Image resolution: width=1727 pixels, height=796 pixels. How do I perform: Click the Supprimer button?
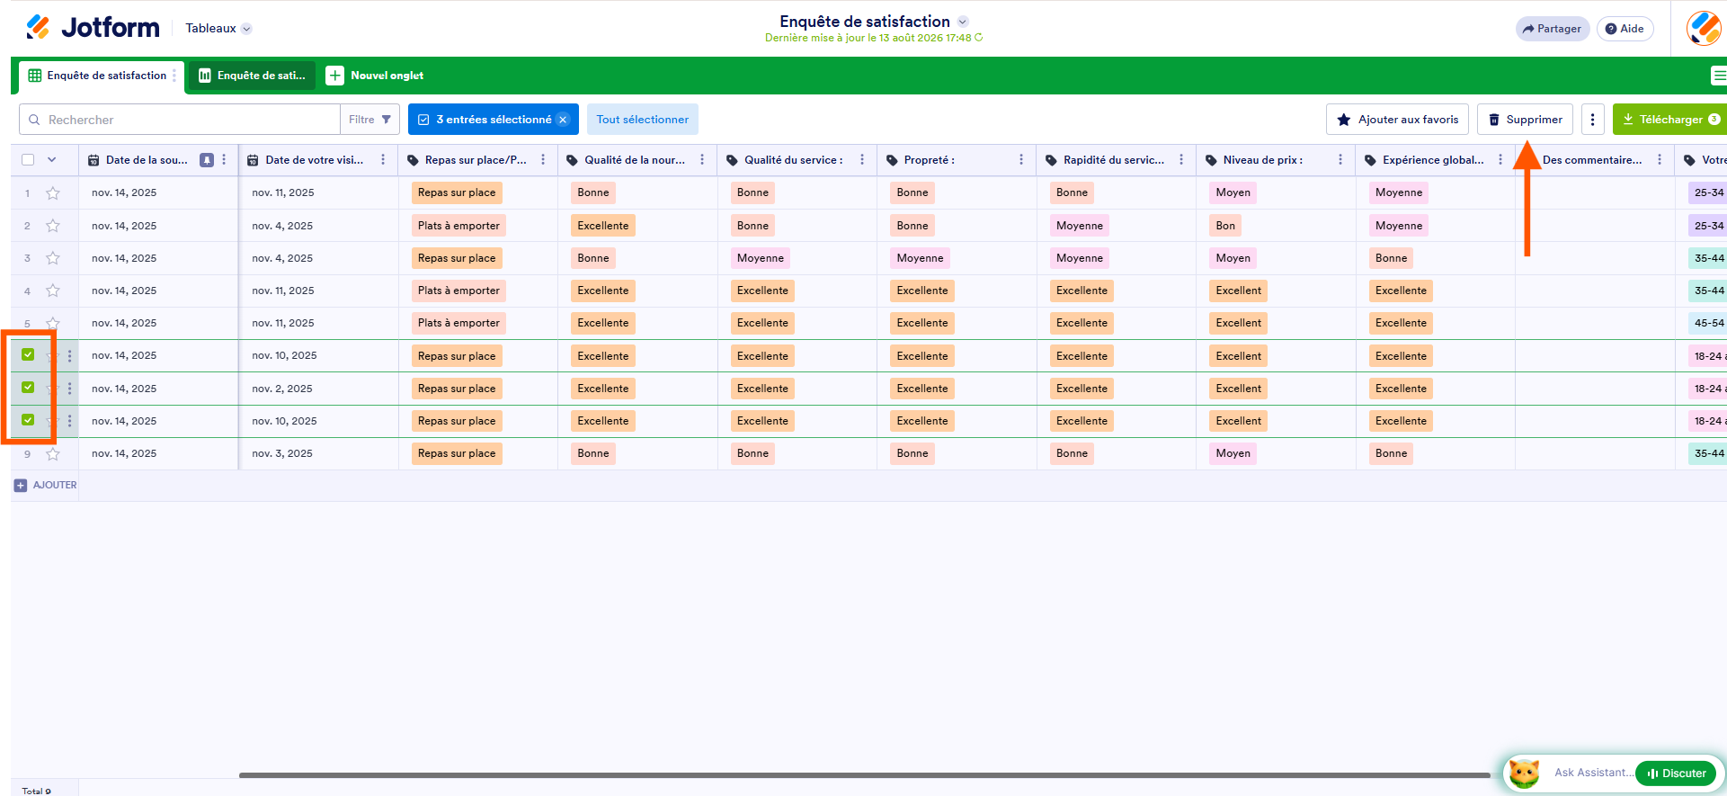[1525, 120]
